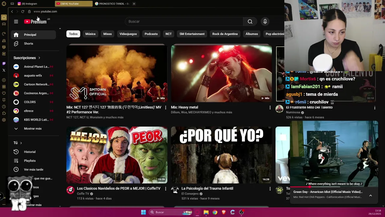Select the SM Entertainment filter chip
The width and height of the screenshot is (385, 217).
tap(192, 34)
